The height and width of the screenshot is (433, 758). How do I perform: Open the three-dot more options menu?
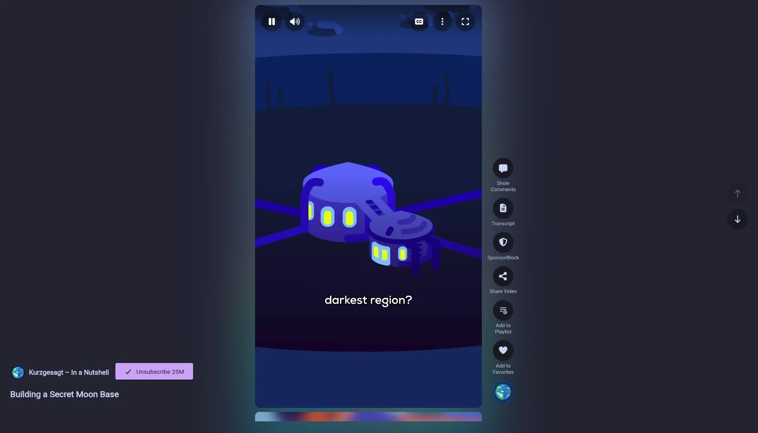click(442, 22)
